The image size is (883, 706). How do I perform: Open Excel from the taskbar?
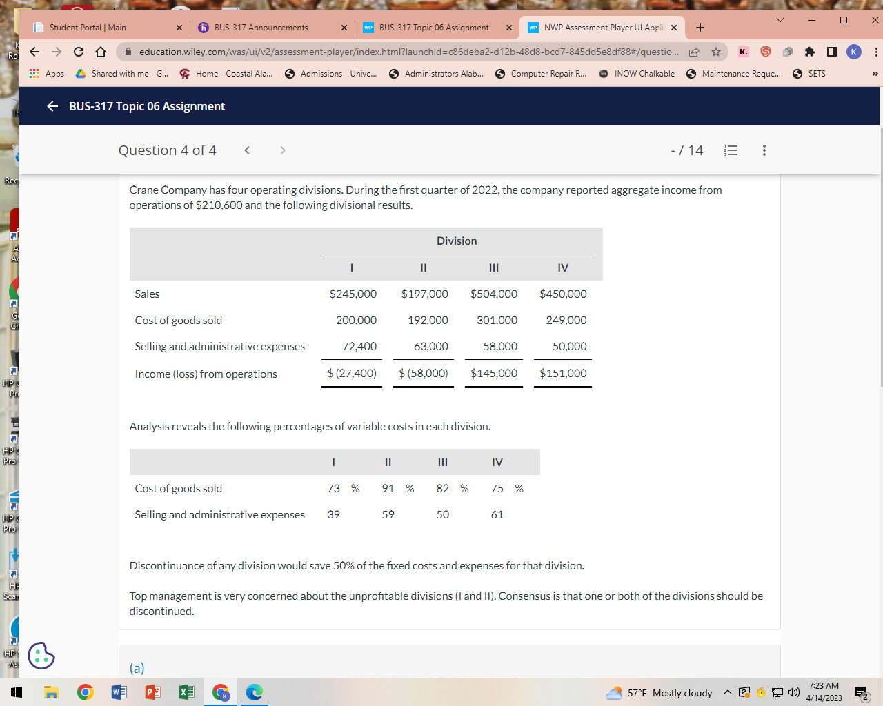(x=186, y=693)
